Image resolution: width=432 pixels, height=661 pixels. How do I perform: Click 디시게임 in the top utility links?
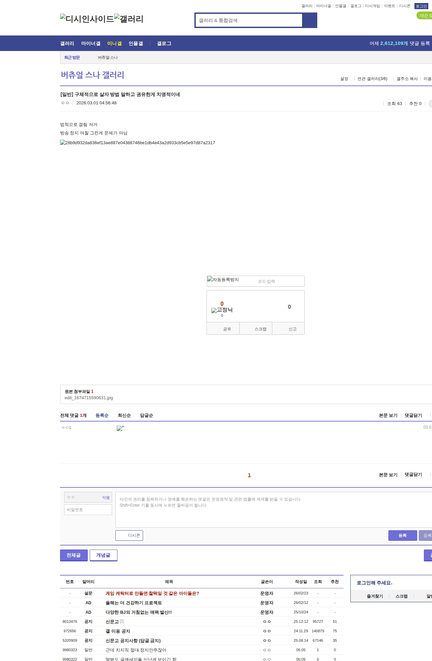(373, 6)
